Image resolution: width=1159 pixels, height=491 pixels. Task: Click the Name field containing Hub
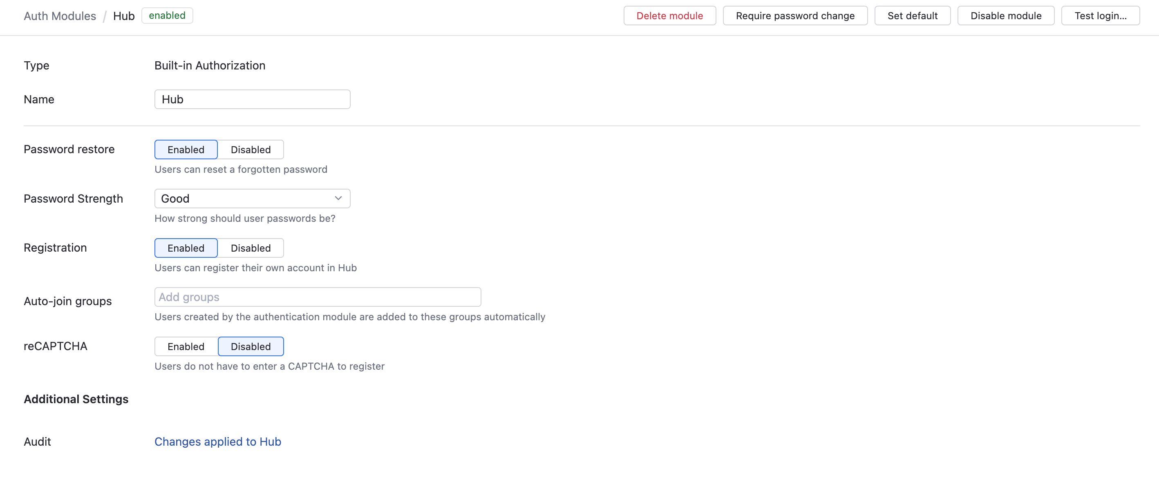point(252,99)
